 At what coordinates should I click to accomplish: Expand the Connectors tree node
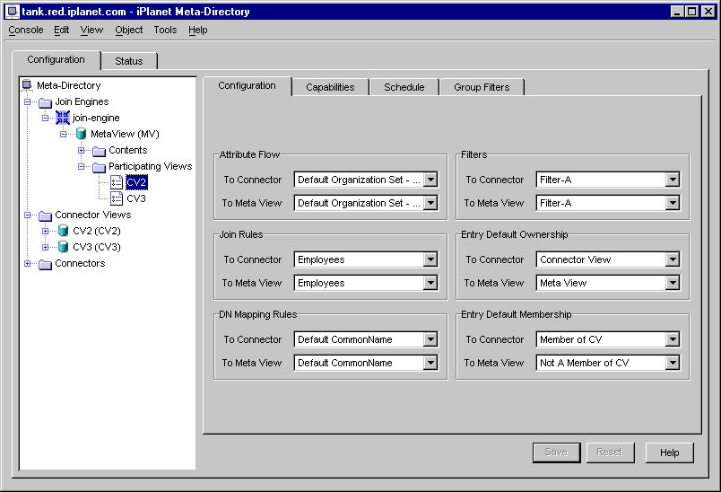click(x=27, y=263)
